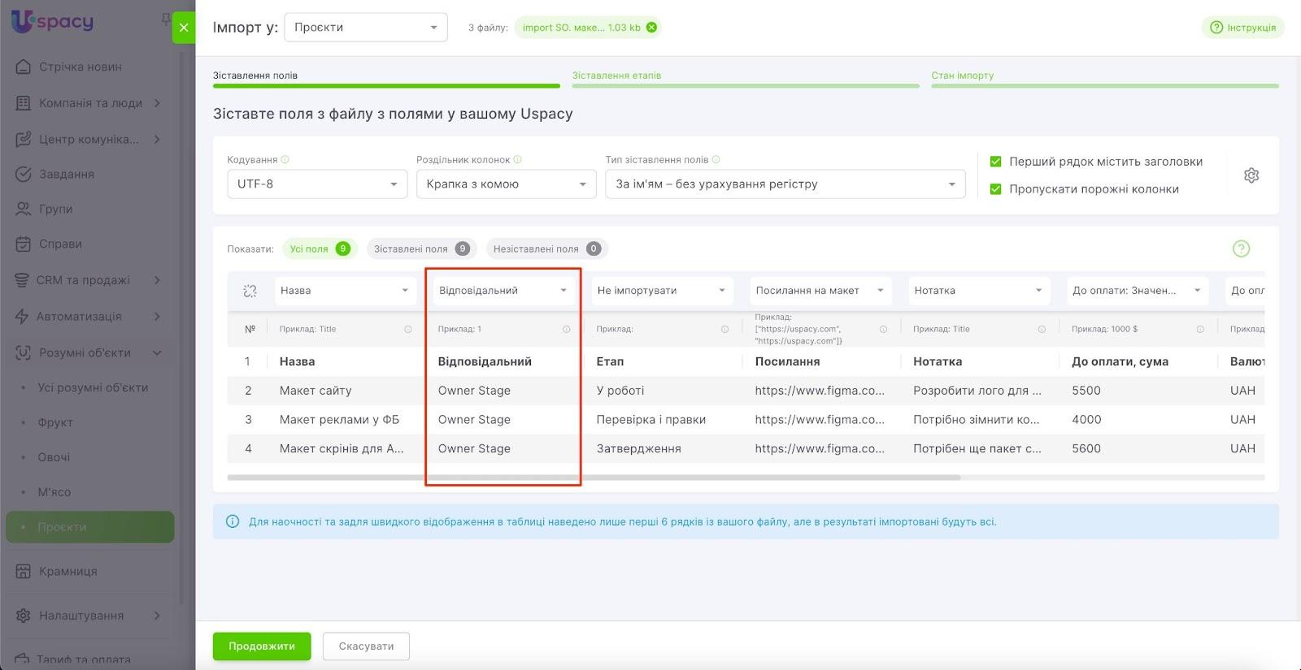
Task: Click the info icon next to Роздільник колонок
Action: [x=518, y=160]
